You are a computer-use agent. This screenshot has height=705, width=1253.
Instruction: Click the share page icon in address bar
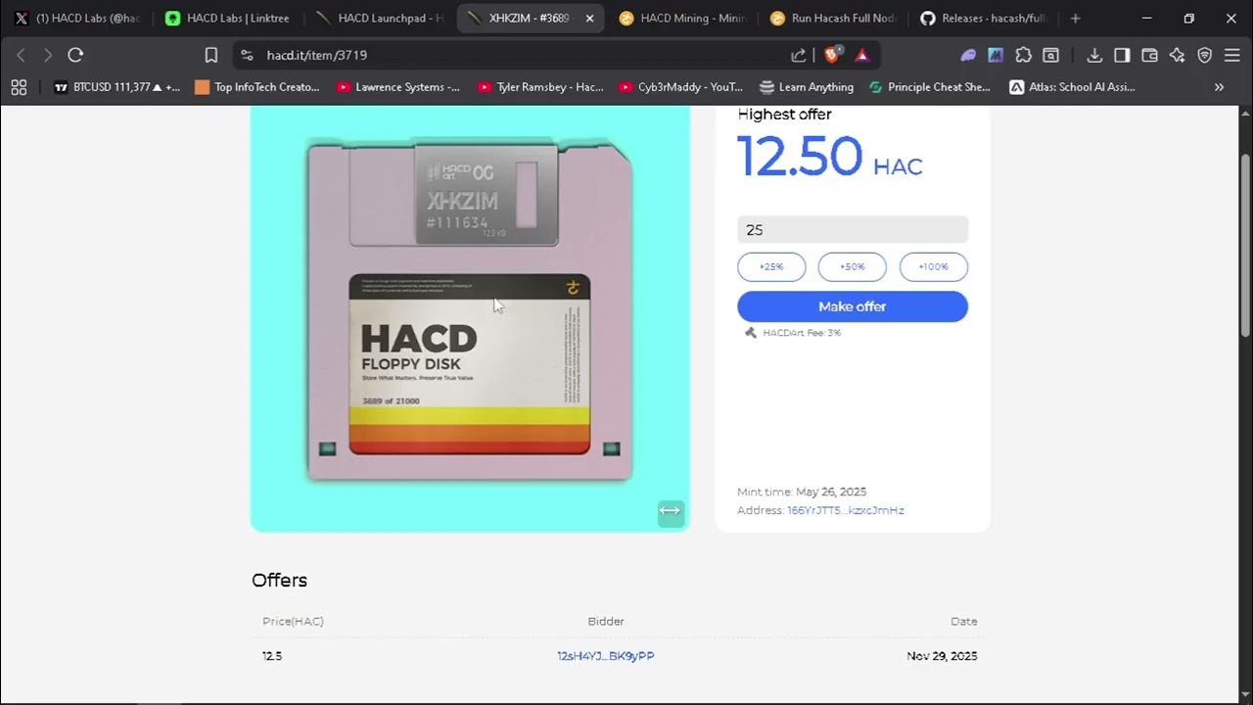click(799, 56)
